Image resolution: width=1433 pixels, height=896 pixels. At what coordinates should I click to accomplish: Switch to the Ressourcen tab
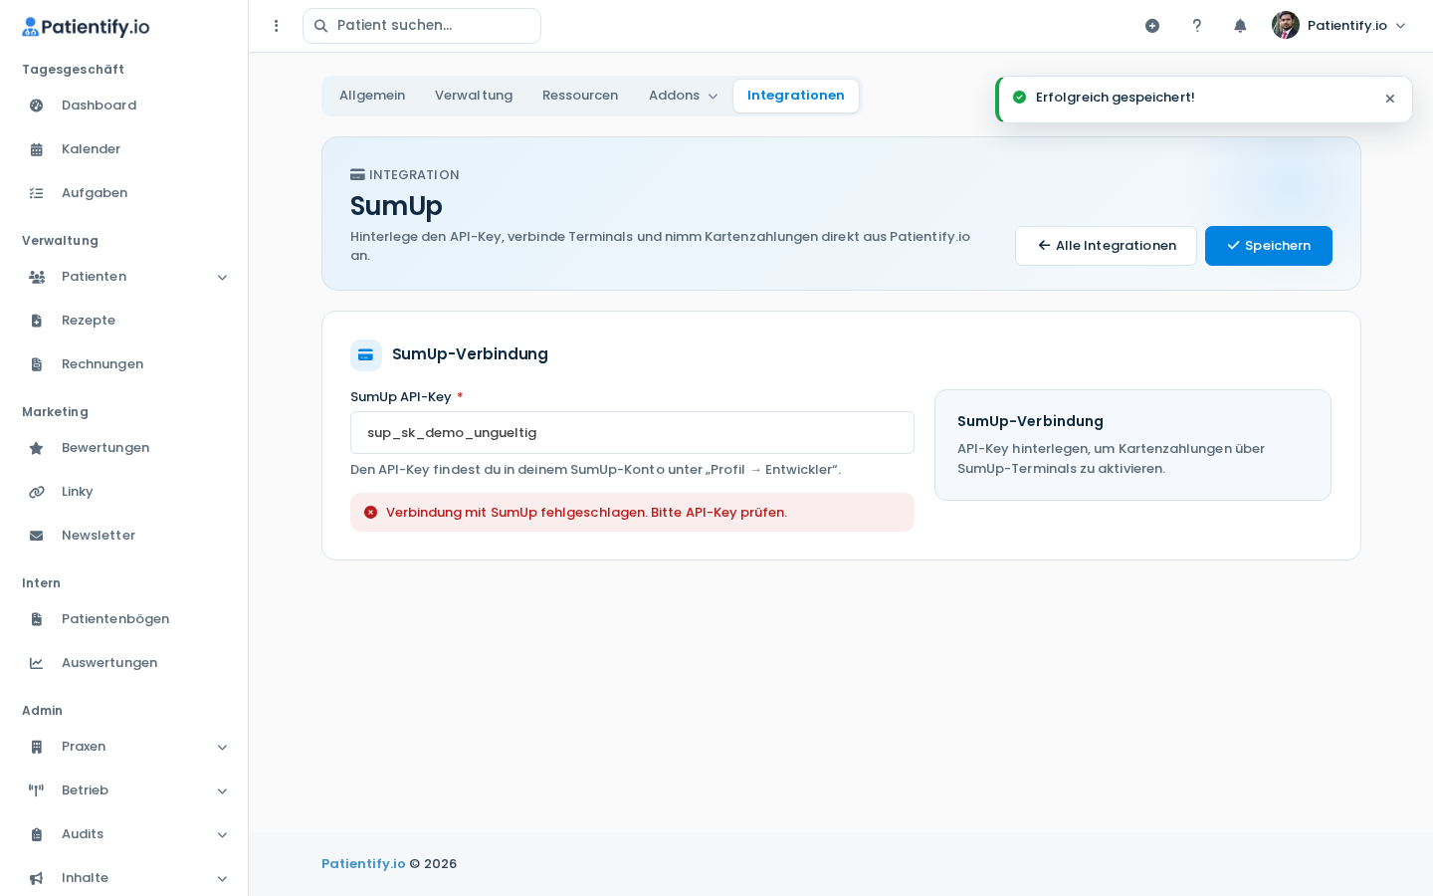pyautogui.click(x=580, y=96)
